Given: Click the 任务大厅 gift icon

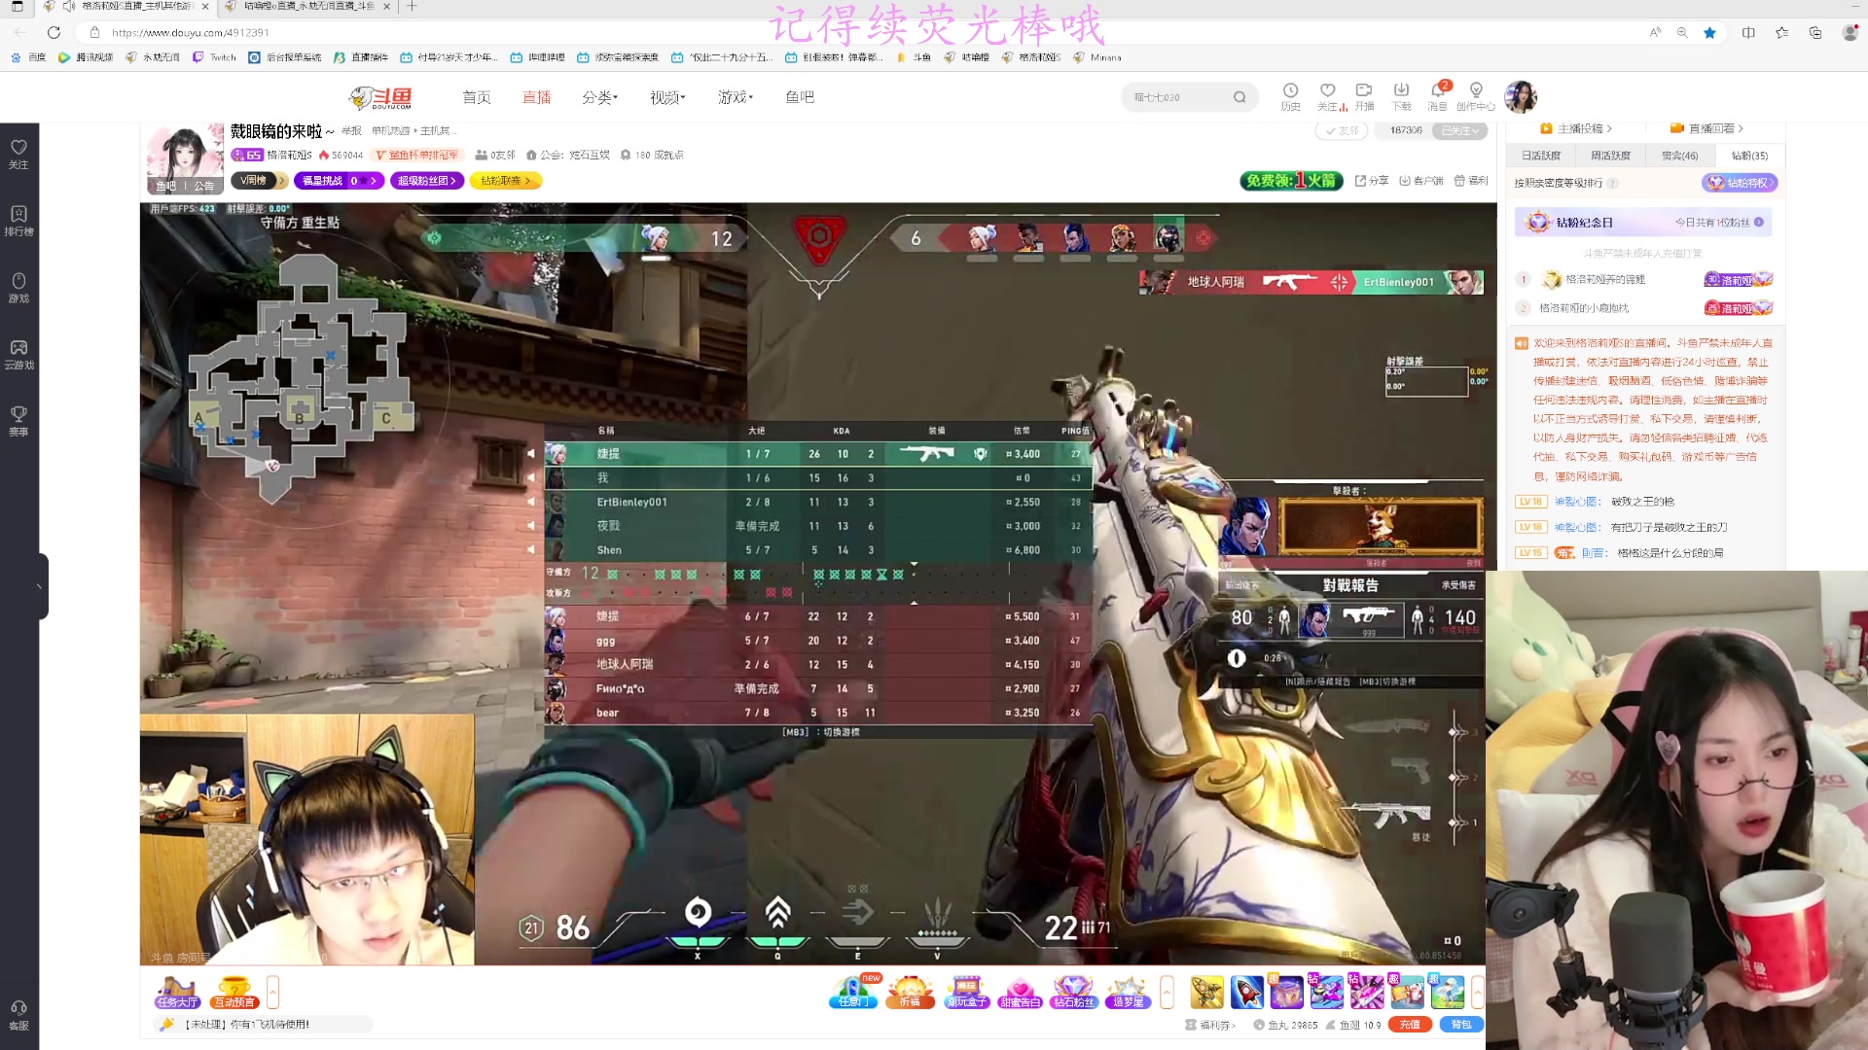Looking at the screenshot, I should [177, 992].
